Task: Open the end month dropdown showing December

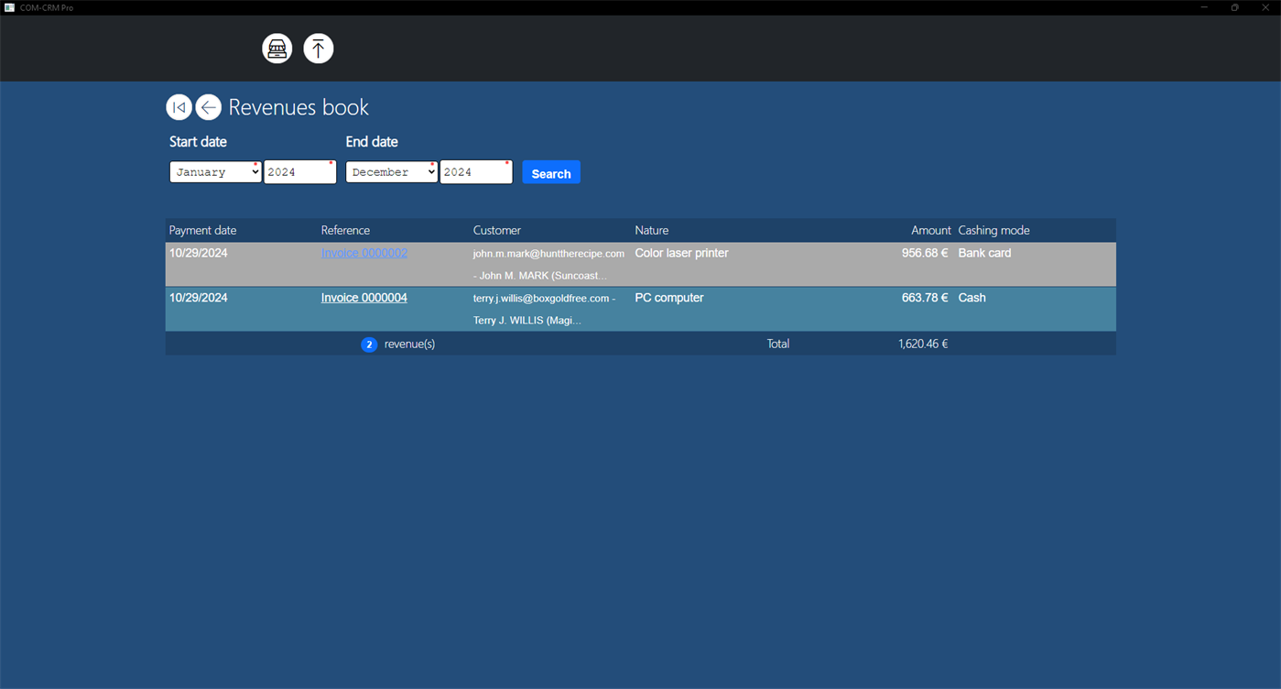Action: click(x=391, y=171)
